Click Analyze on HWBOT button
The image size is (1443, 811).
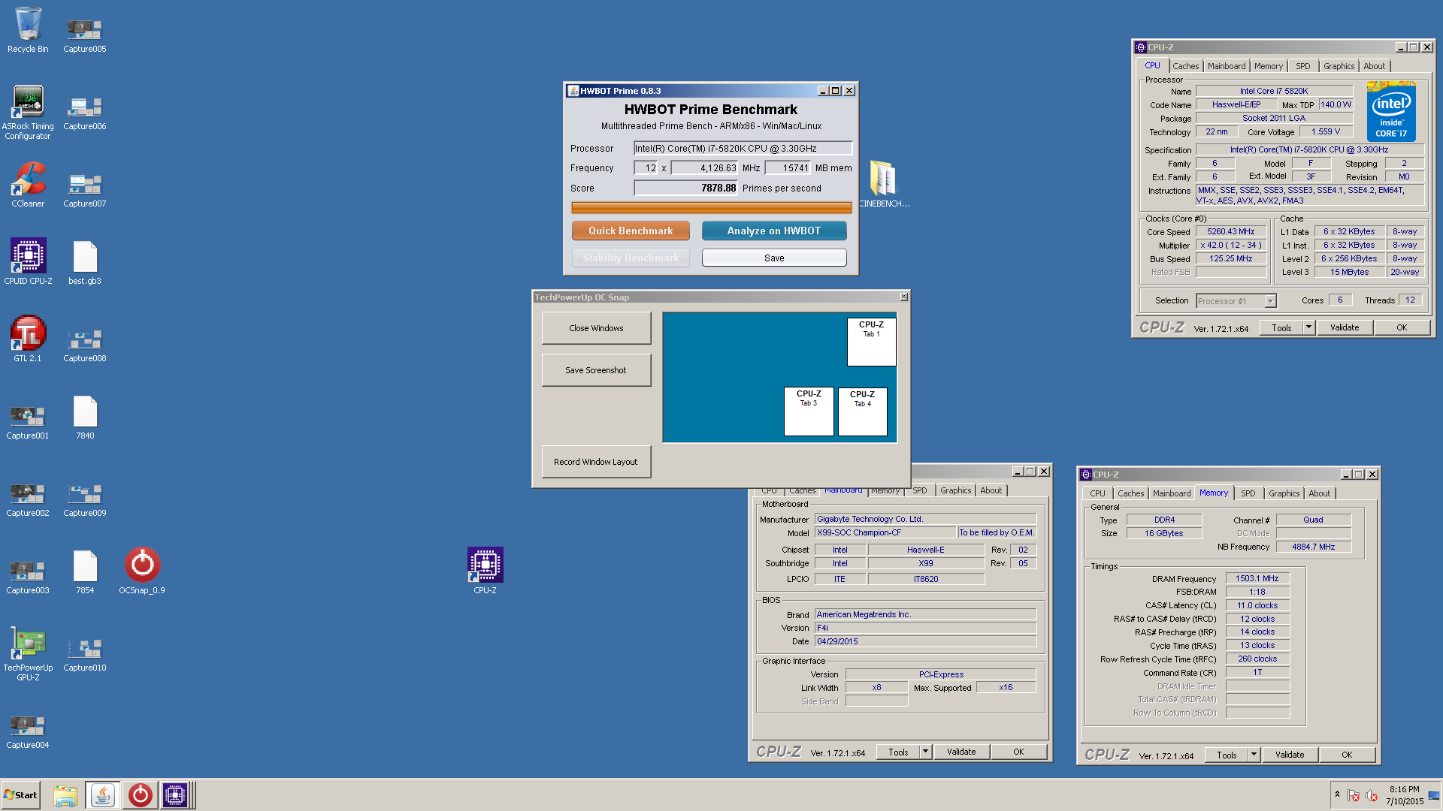tap(774, 231)
